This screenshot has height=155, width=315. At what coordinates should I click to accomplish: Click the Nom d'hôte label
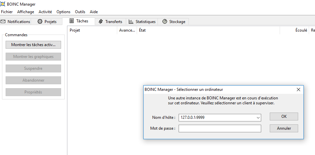click(x=164, y=117)
